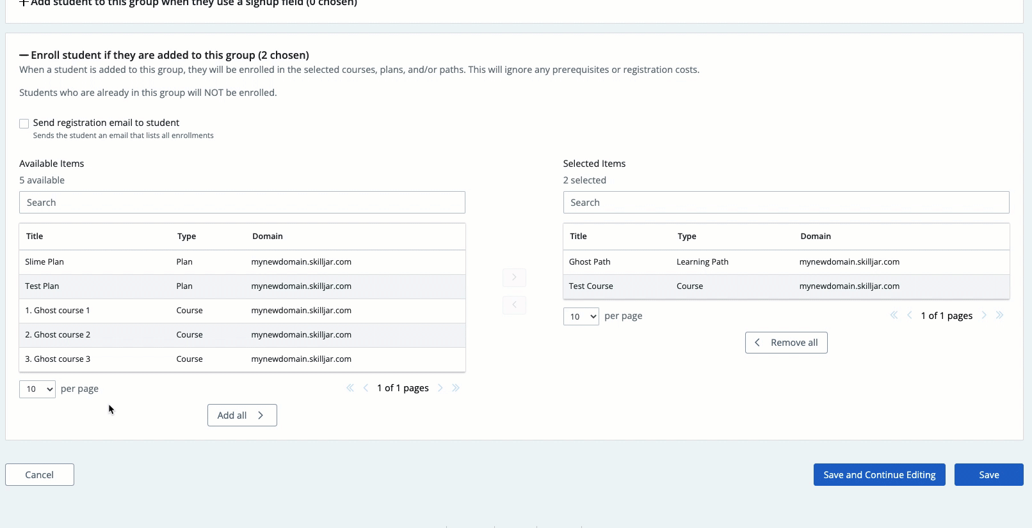Viewport: 1032px width, 528px height.
Task: Jump to last page of Selected Items
Action: (1000, 315)
